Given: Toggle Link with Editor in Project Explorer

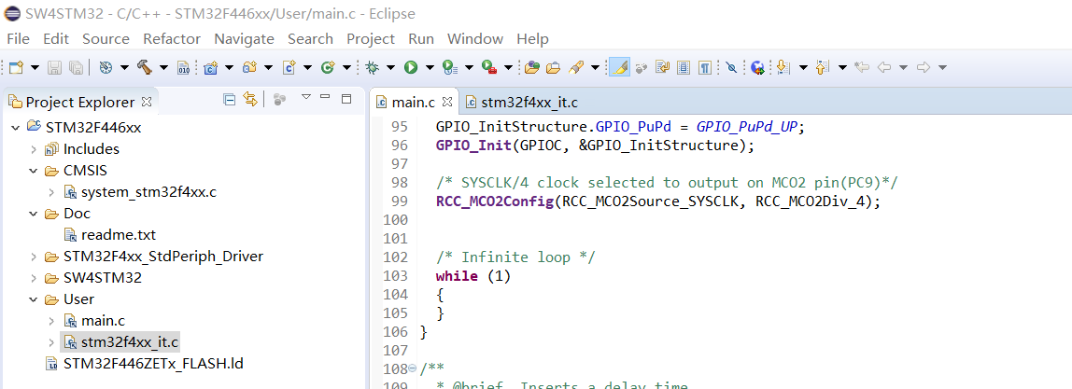Looking at the screenshot, I should pos(250,100).
